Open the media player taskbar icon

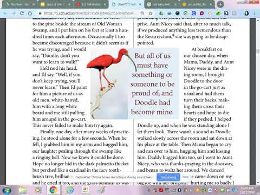(x=38, y=190)
